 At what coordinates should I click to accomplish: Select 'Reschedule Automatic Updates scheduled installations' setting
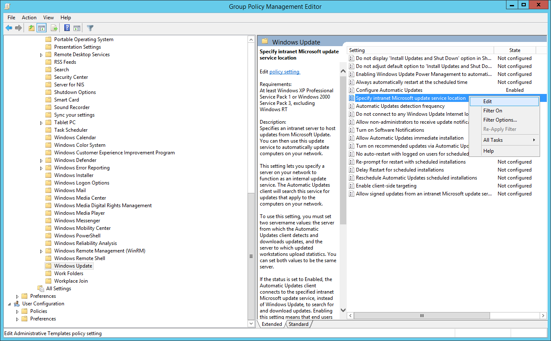417,178
